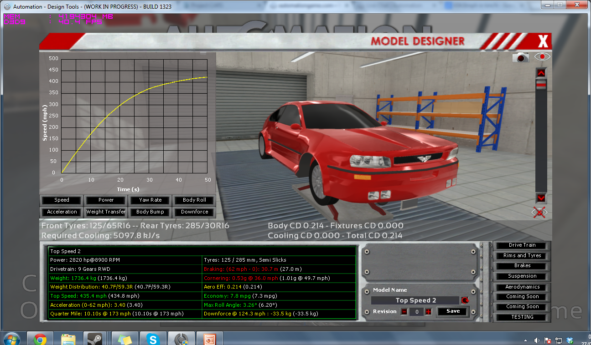591x345 pixels.
Task: Show the Weight Transfer graph
Action: [106, 212]
